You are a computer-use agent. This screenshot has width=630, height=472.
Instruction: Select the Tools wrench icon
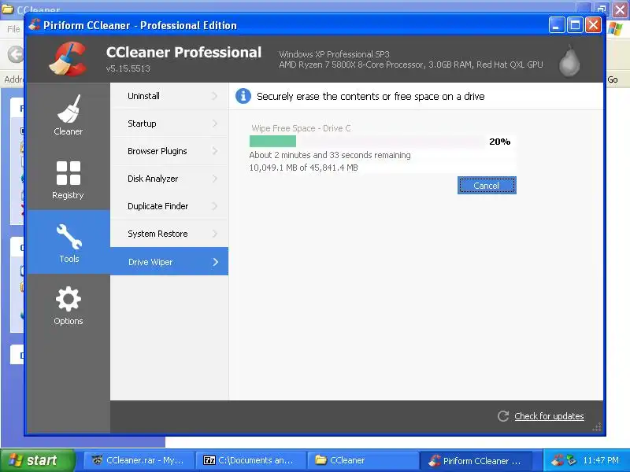(x=69, y=237)
